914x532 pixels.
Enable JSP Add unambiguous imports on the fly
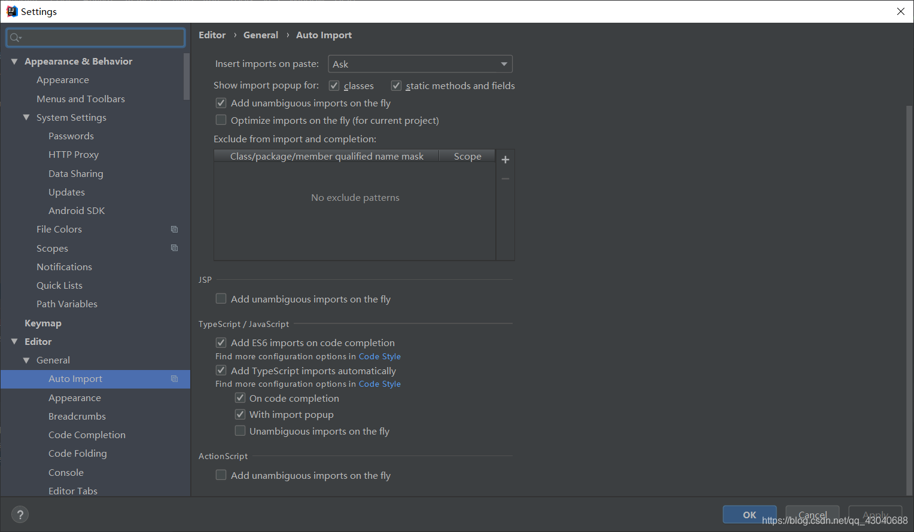221,298
